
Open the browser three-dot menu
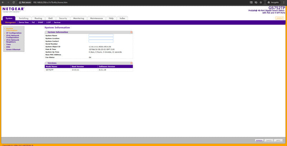tap(284, 3)
